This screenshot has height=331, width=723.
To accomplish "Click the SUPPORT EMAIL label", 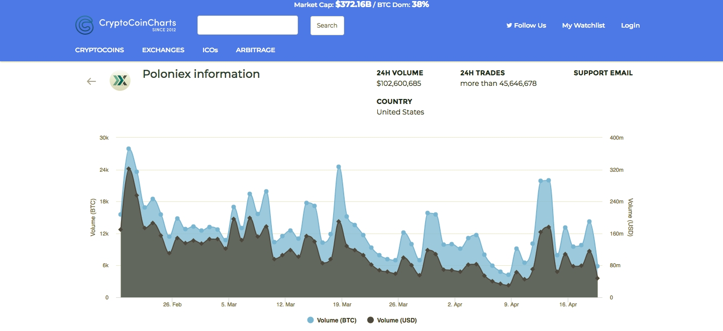I will [603, 73].
